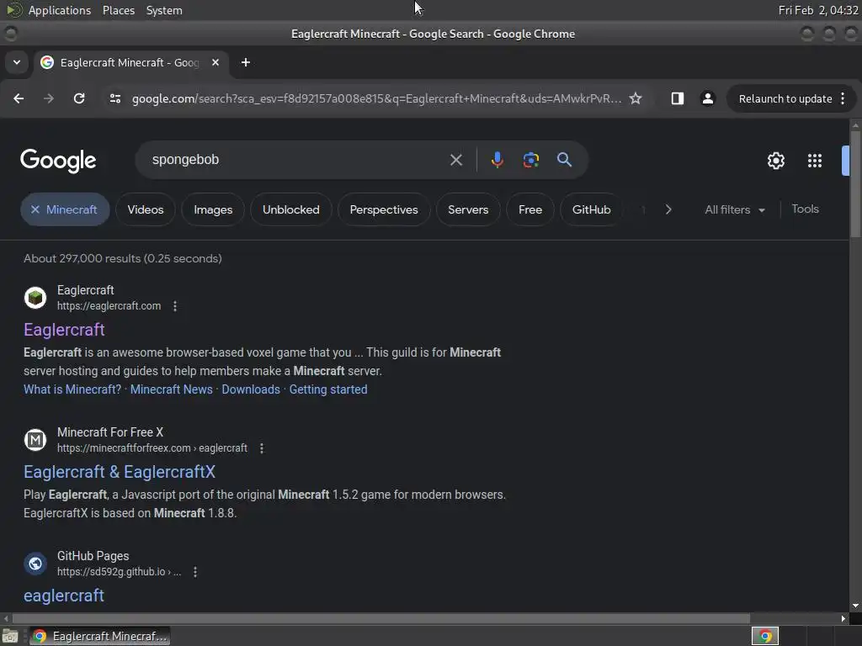862x646 pixels.
Task: Open a new browser tab
Action: click(x=246, y=62)
